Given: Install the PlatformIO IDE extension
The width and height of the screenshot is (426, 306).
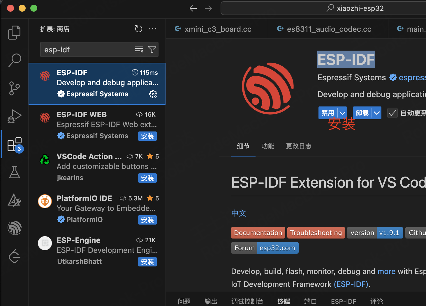Looking at the screenshot, I should pyautogui.click(x=147, y=220).
